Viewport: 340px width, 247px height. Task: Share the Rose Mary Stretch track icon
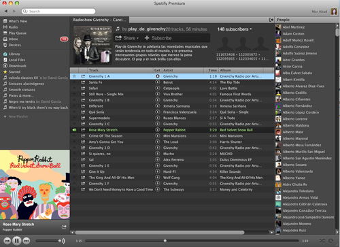pyautogui.click(x=83, y=130)
